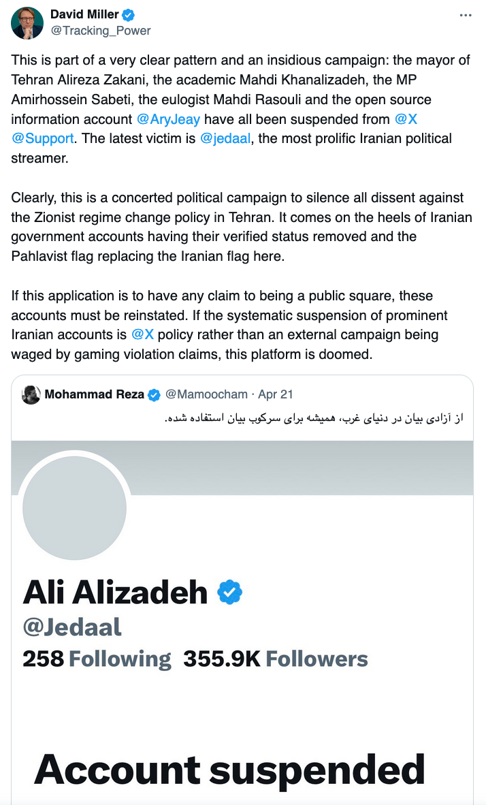The image size is (486, 805).
Task: Open the David Miller display name link
Action: click(84, 14)
